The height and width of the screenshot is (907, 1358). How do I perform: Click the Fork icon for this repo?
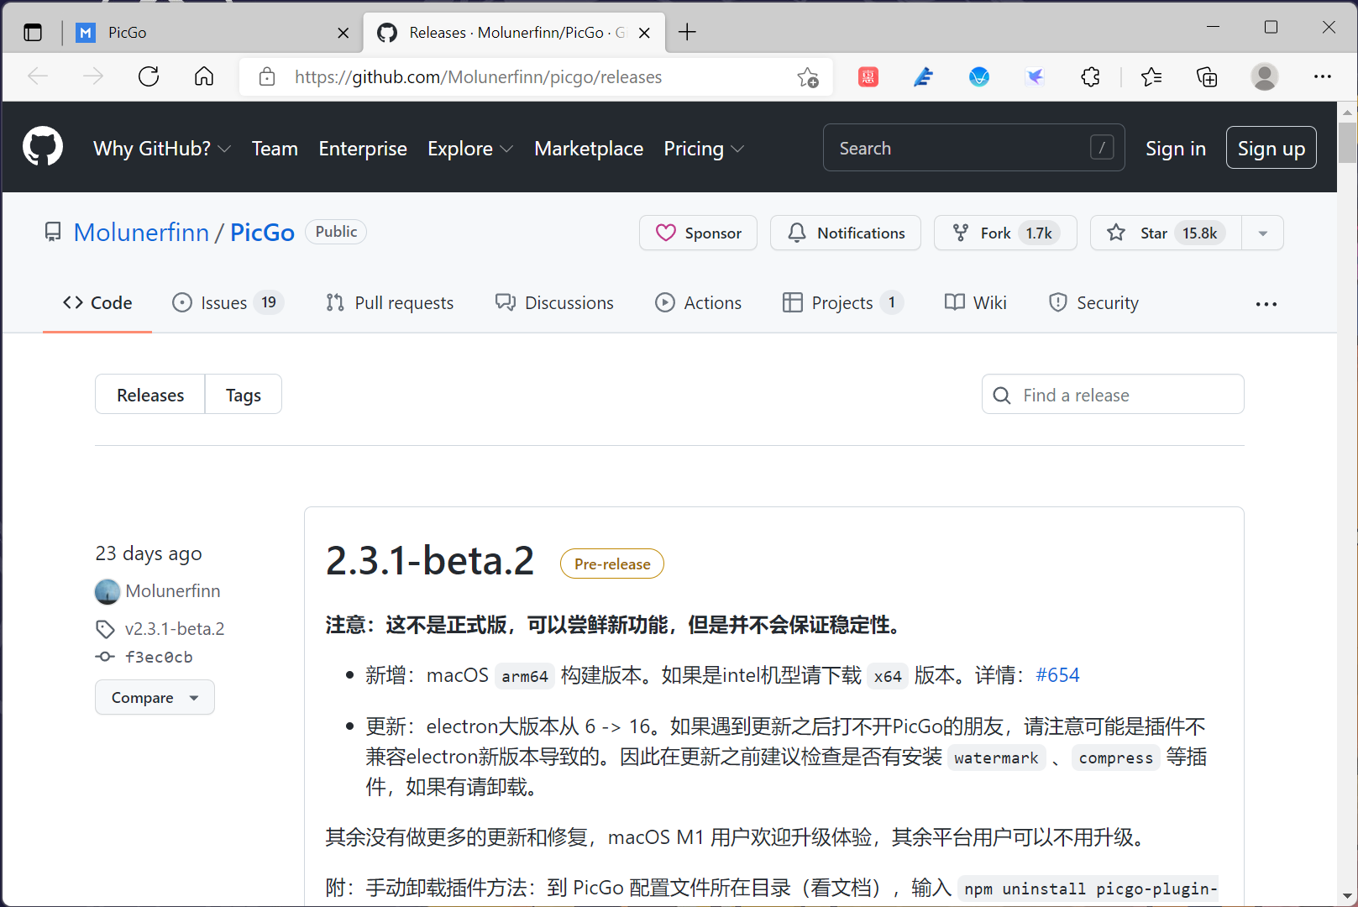(x=960, y=233)
